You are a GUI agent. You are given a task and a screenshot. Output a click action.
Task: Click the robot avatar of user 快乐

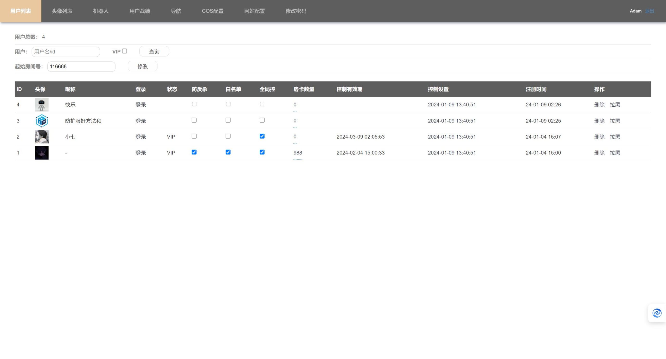[42, 105]
